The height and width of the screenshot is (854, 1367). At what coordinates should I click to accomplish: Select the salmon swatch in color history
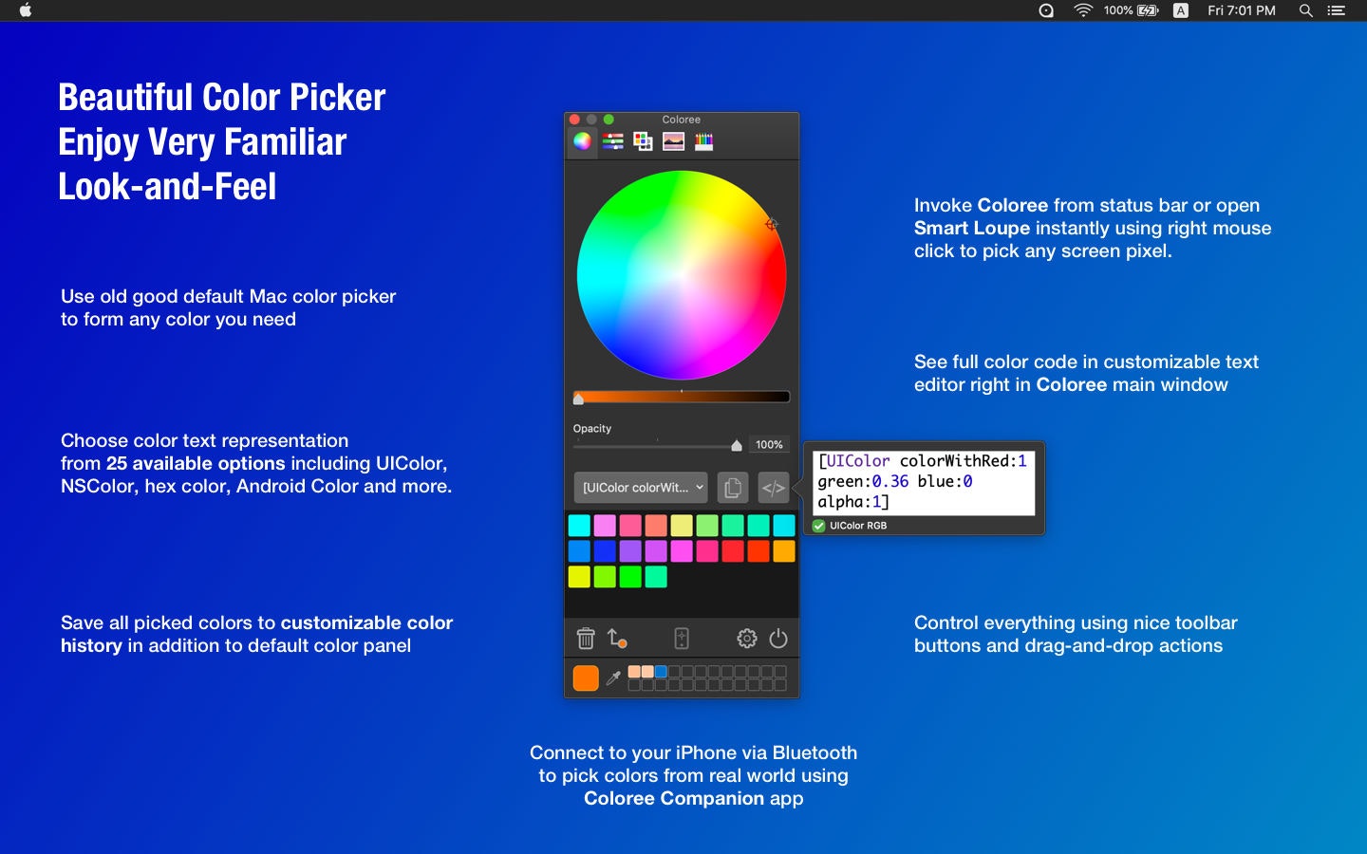click(656, 526)
